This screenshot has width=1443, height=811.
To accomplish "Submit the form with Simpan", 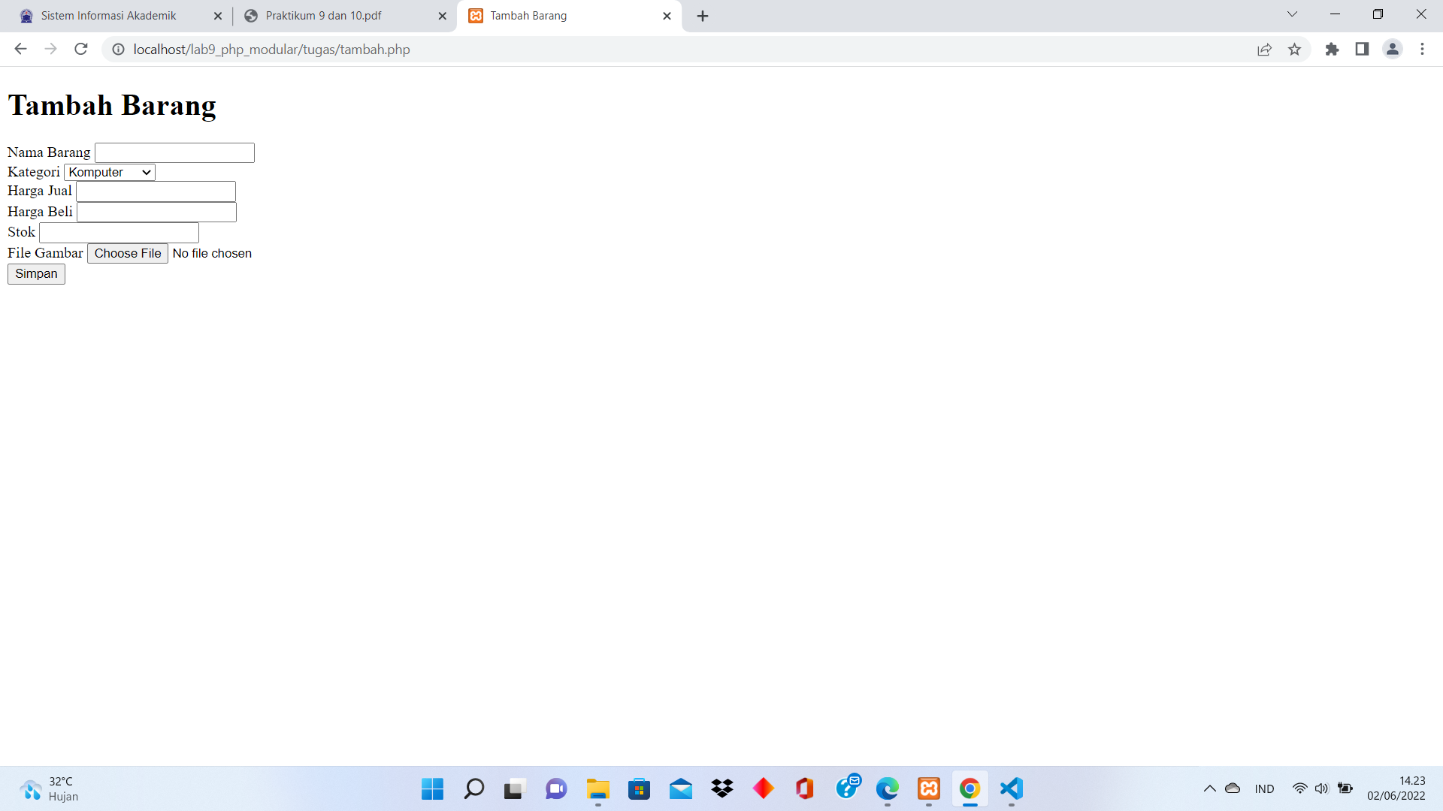I will (x=36, y=274).
